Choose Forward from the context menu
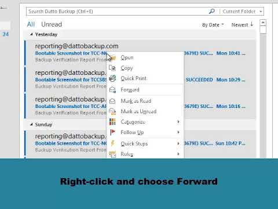Image resolution: width=278 pixels, height=209 pixels. click(x=145, y=89)
